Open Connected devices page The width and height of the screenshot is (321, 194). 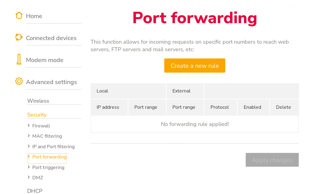tap(51, 38)
